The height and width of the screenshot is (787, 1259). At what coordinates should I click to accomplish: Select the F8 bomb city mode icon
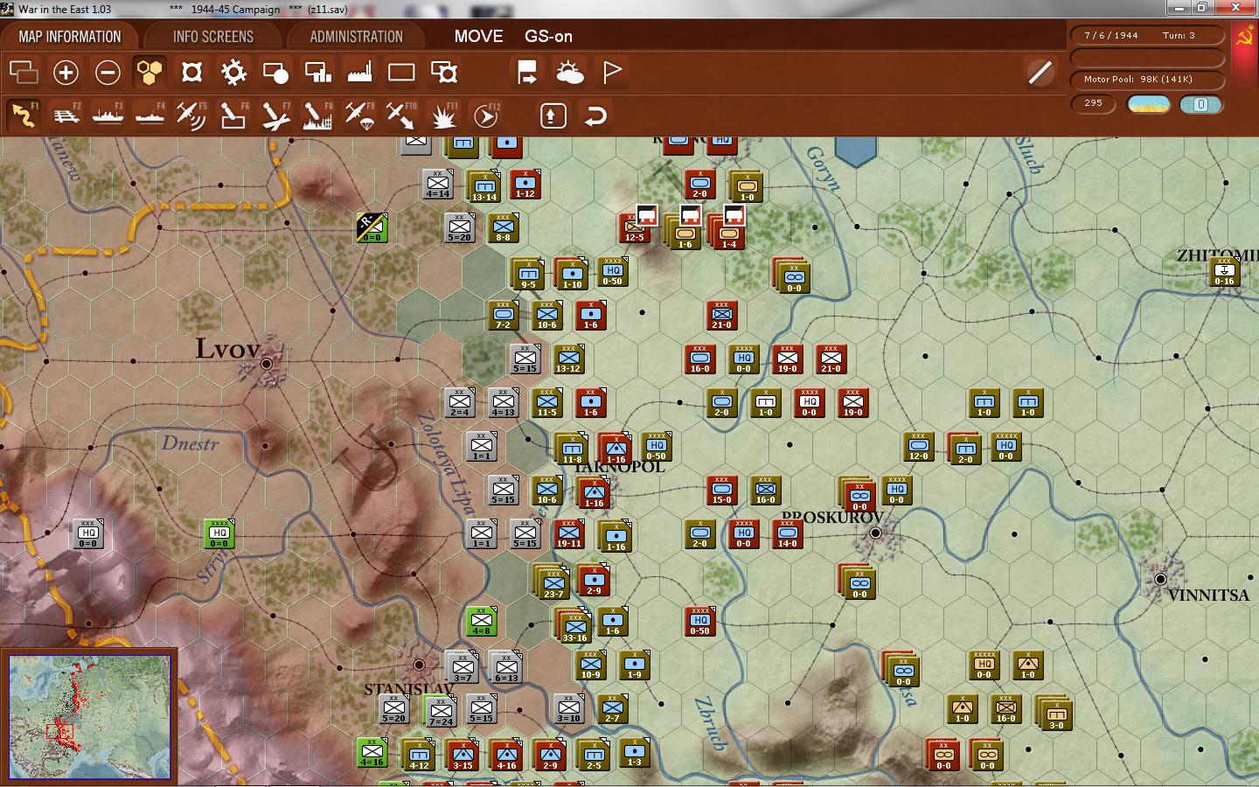click(317, 115)
